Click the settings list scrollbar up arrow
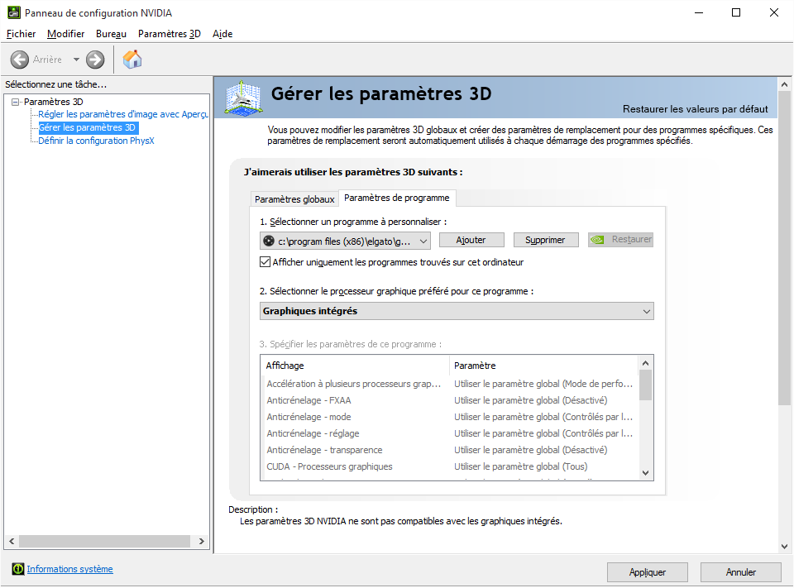The width and height of the screenshot is (794, 588). point(645,363)
